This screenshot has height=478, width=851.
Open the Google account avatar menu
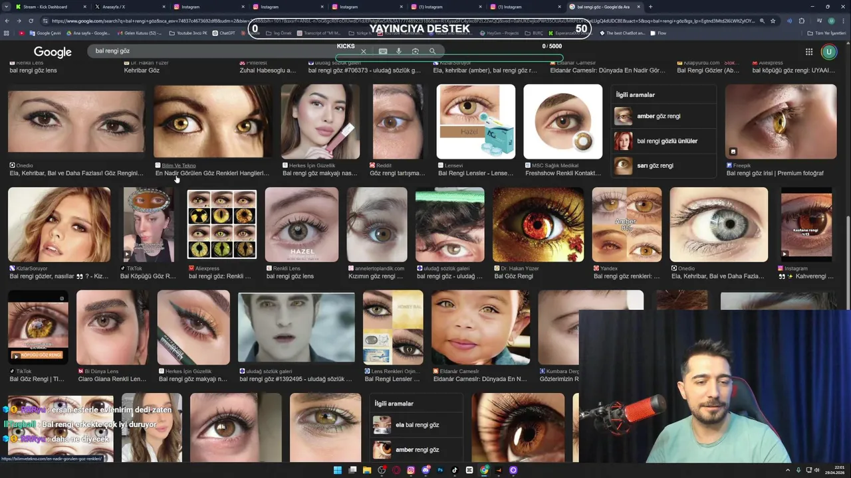(x=828, y=52)
